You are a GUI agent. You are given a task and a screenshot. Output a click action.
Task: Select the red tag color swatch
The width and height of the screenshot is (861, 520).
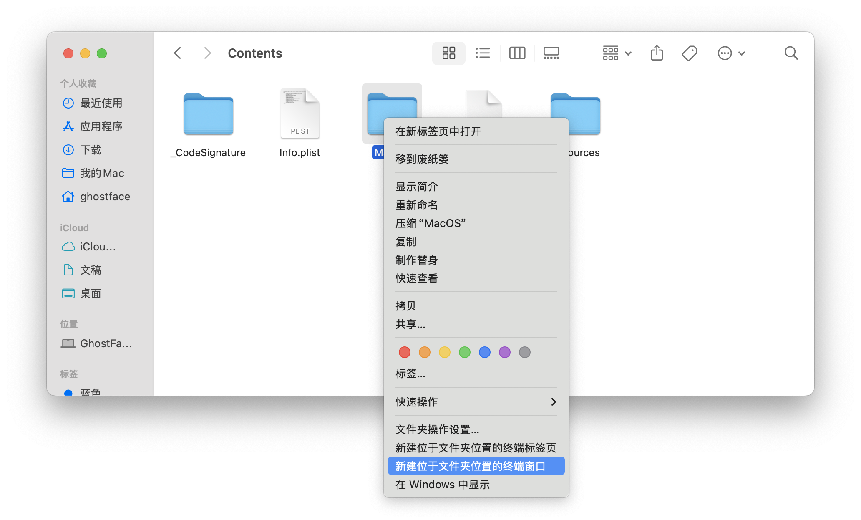(404, 352)
